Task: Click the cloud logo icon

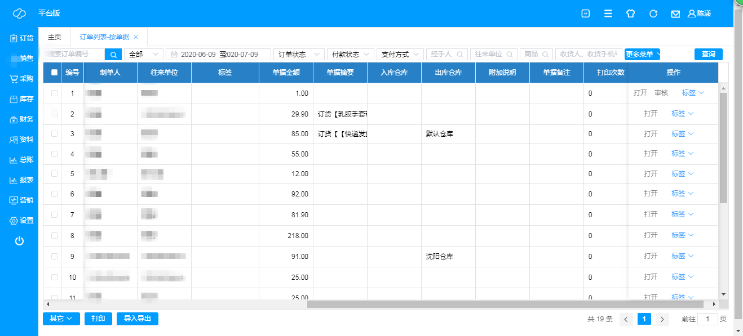Action: pyautogui.click(x=19, y=14)
